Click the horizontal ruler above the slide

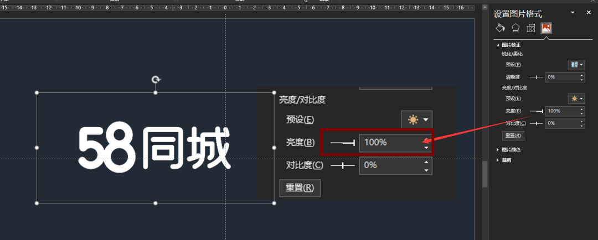click(x=237, y=7)
